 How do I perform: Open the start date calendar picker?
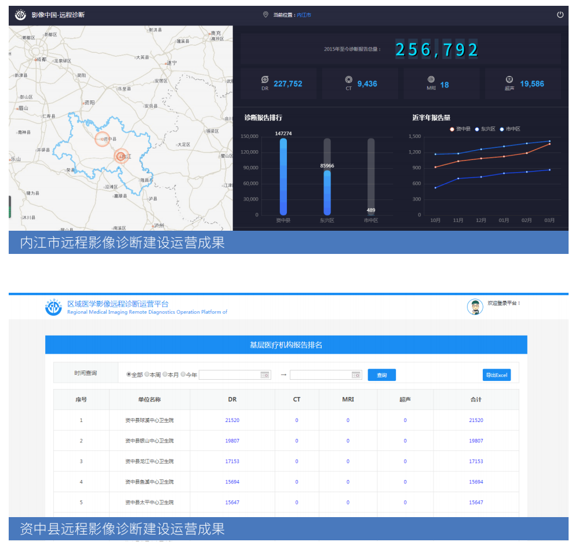click(x=265, y=375)
